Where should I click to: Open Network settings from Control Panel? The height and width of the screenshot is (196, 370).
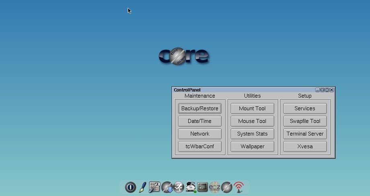tap(199, 134)
